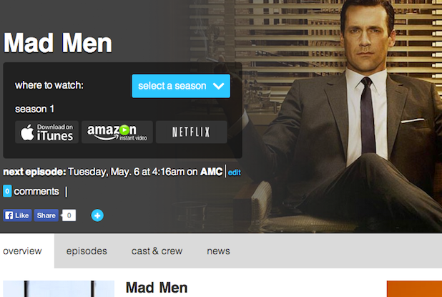The width and height of the screenshot is (442, 297).
Task: Click the Facebook Like button
Action: 17,215
